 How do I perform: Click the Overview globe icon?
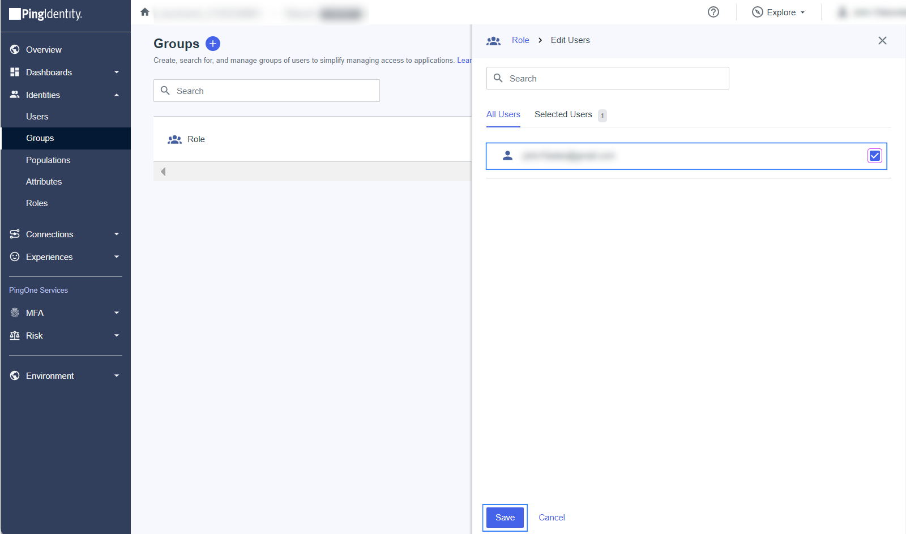pos(15,50)
